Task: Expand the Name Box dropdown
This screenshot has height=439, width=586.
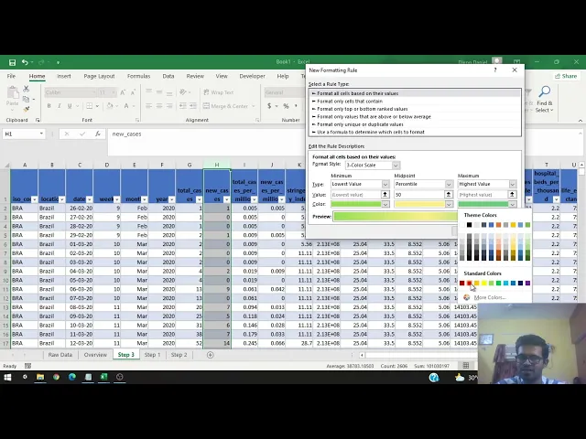Action: tap(41, 134)
